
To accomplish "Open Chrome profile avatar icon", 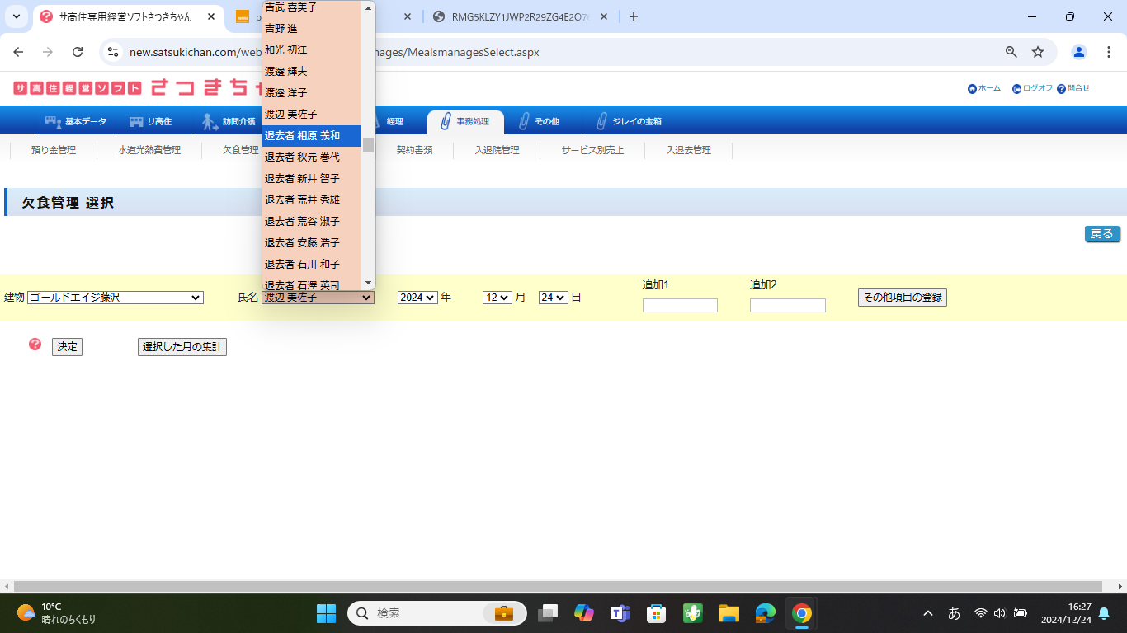I will [1078, 52].
